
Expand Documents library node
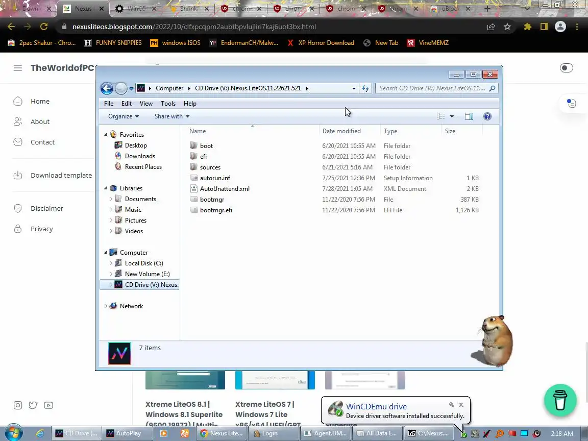coord(111,199)
